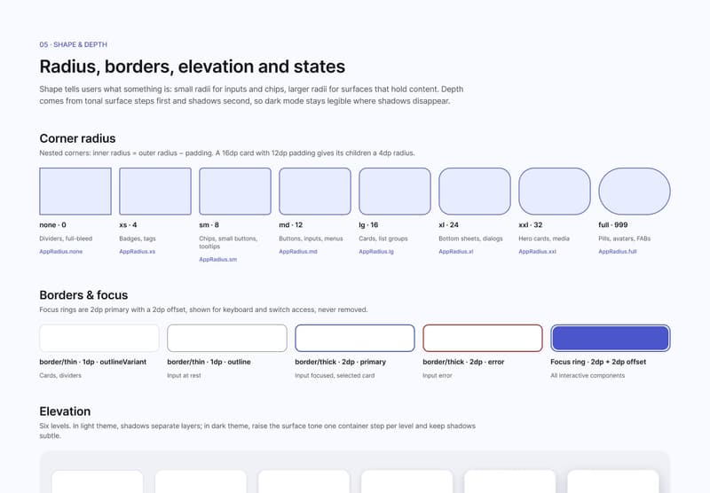Click the 05 · SHAPE & DEPTH section label
The width and height of the screenshot is (710, 493).
74,44
